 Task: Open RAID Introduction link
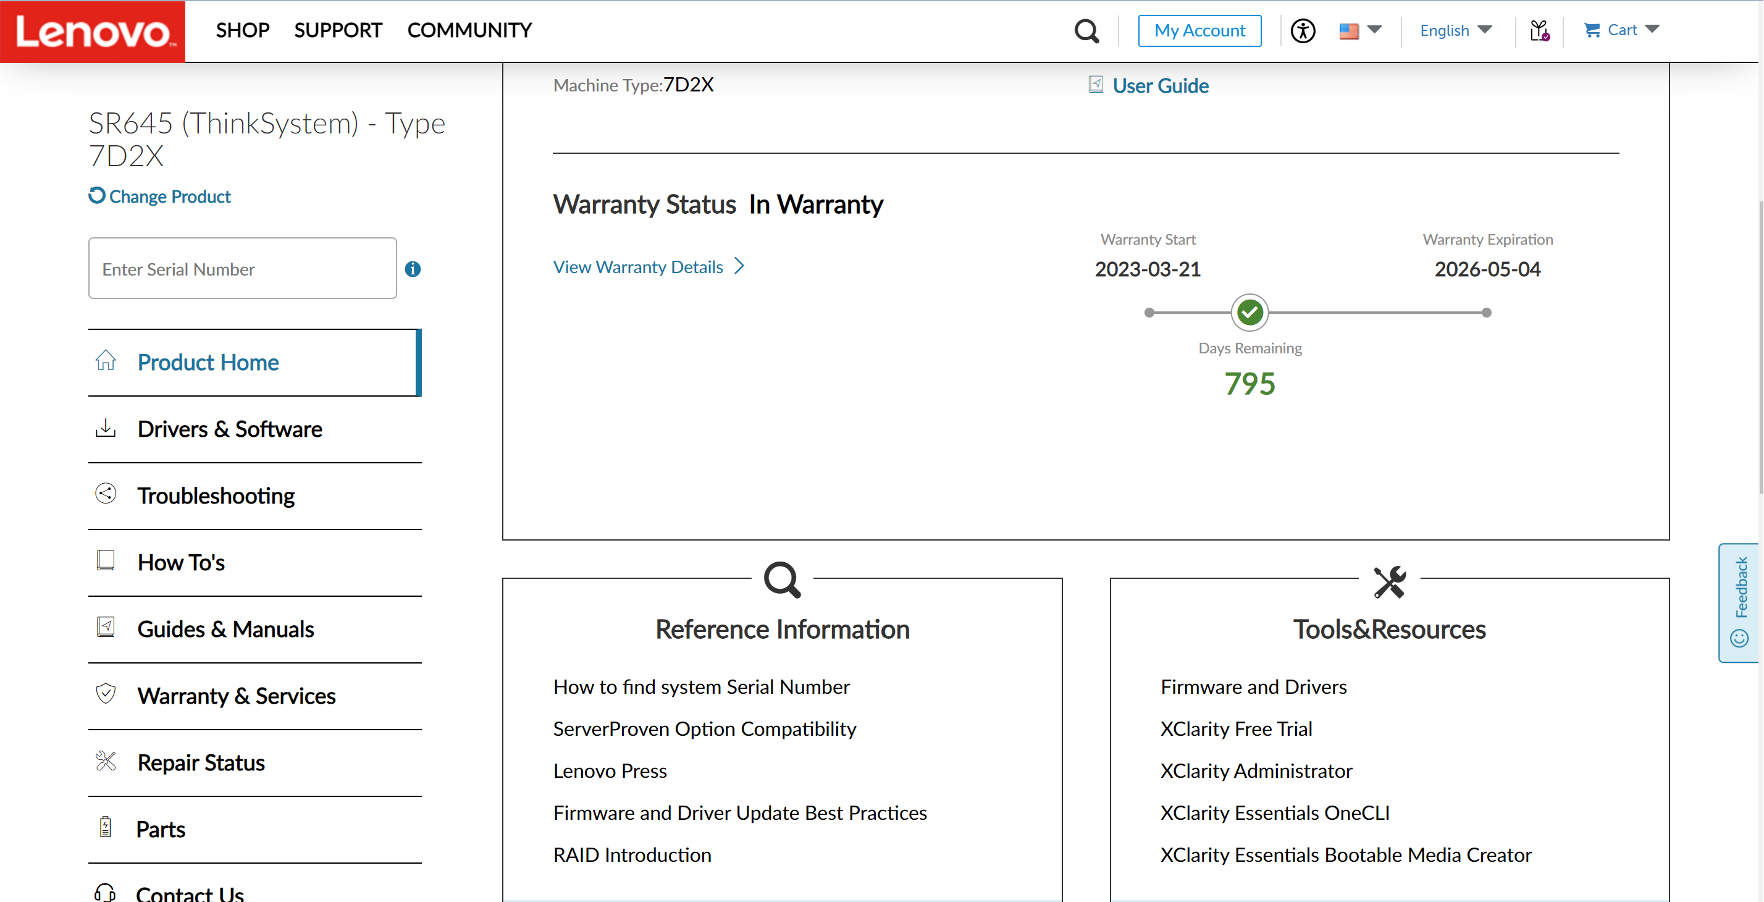point(632,855)
